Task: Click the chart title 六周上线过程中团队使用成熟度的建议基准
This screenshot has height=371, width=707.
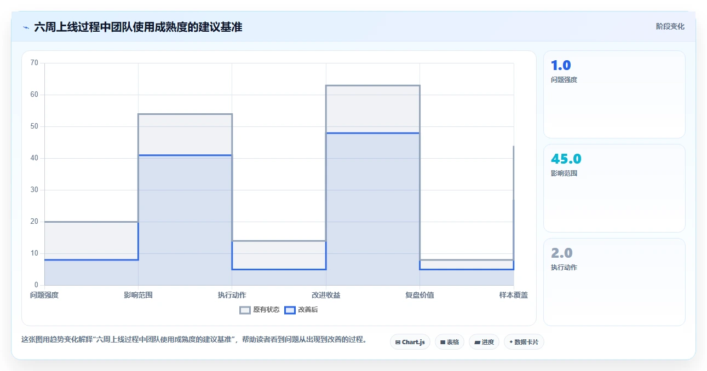Action: [x=138, y=27]
